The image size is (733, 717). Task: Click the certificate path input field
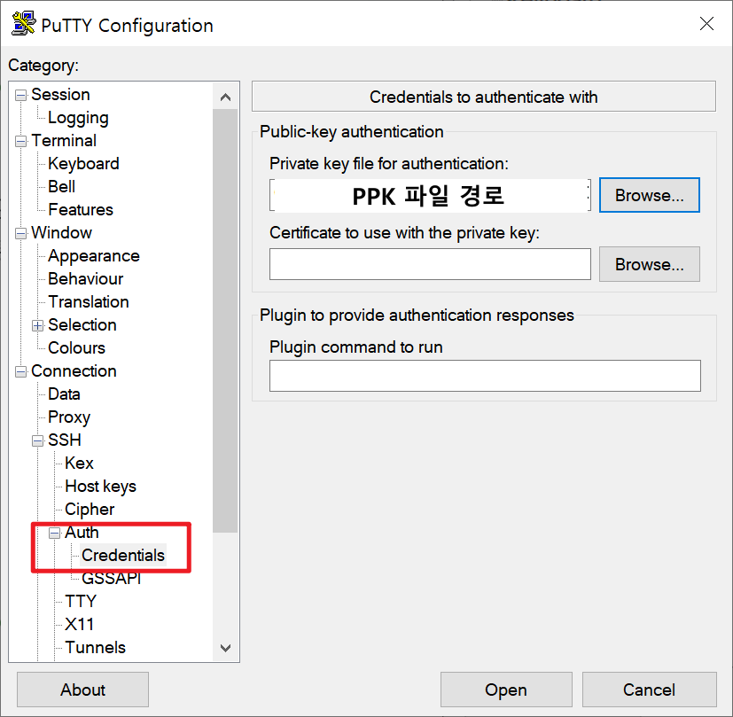(430, 264)
